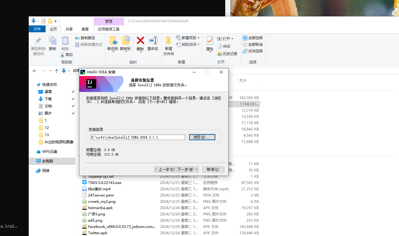The image size is (399, 236).
Task: Click History in the ribbon
Action: (x=227, y=54)
